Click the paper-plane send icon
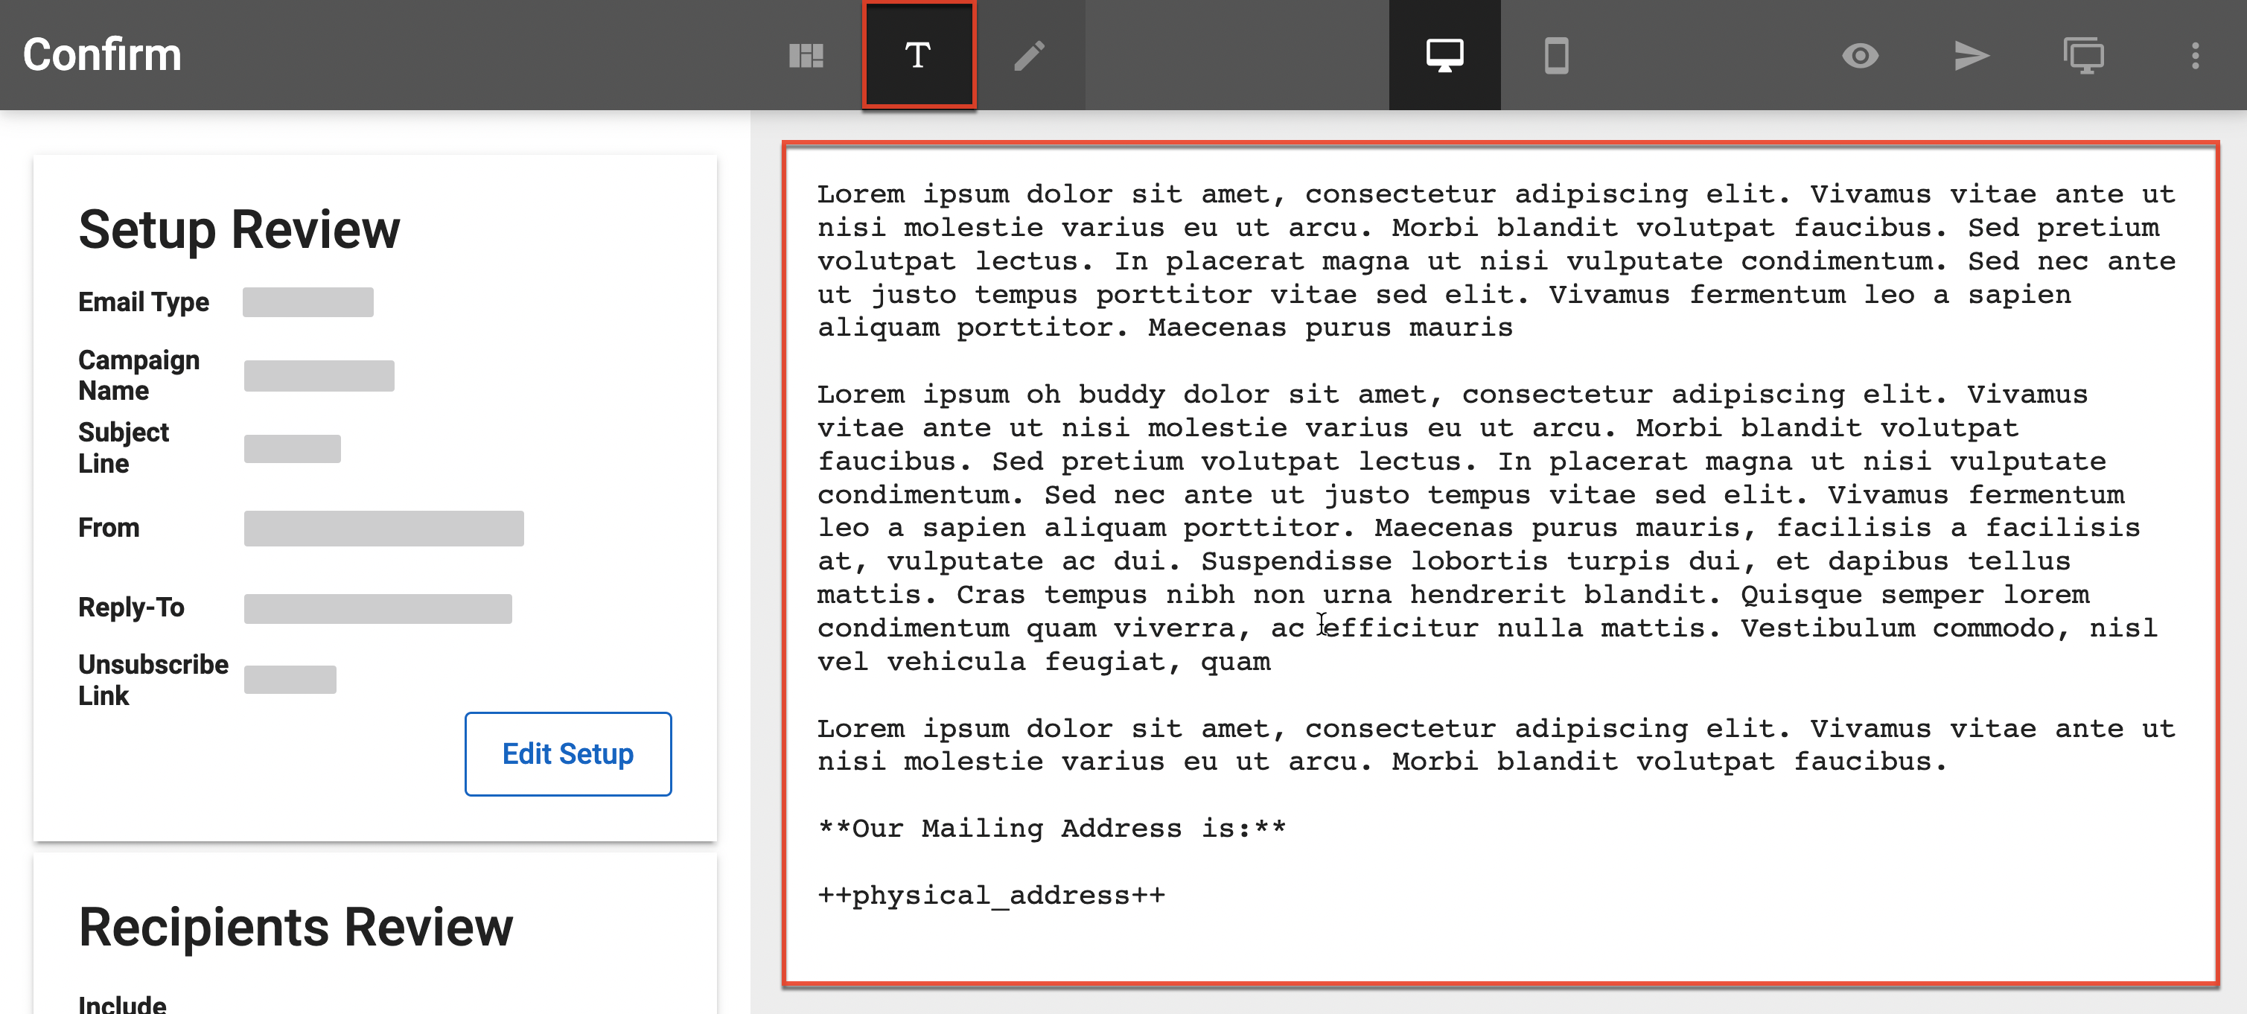This screenshot has height=1014, width=2247. (x=1972, y=56)
